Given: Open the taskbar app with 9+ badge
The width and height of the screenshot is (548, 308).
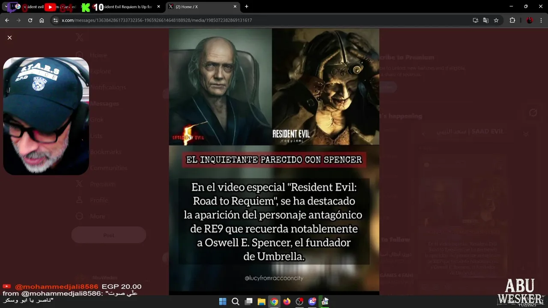Looking at the screenshot, I should 313,302.
